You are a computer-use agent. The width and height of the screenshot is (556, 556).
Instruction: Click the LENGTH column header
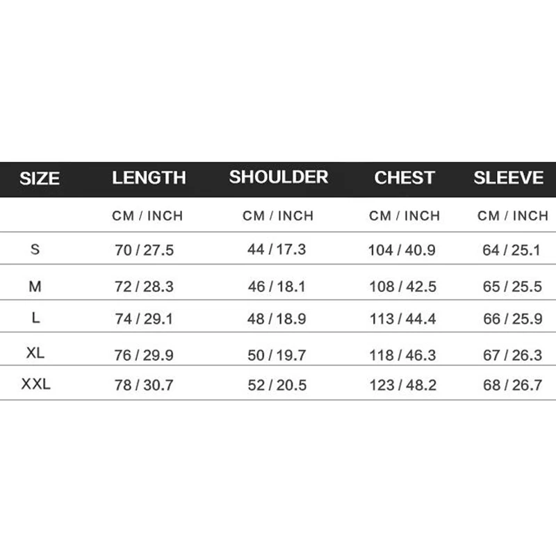pos(149,178)
